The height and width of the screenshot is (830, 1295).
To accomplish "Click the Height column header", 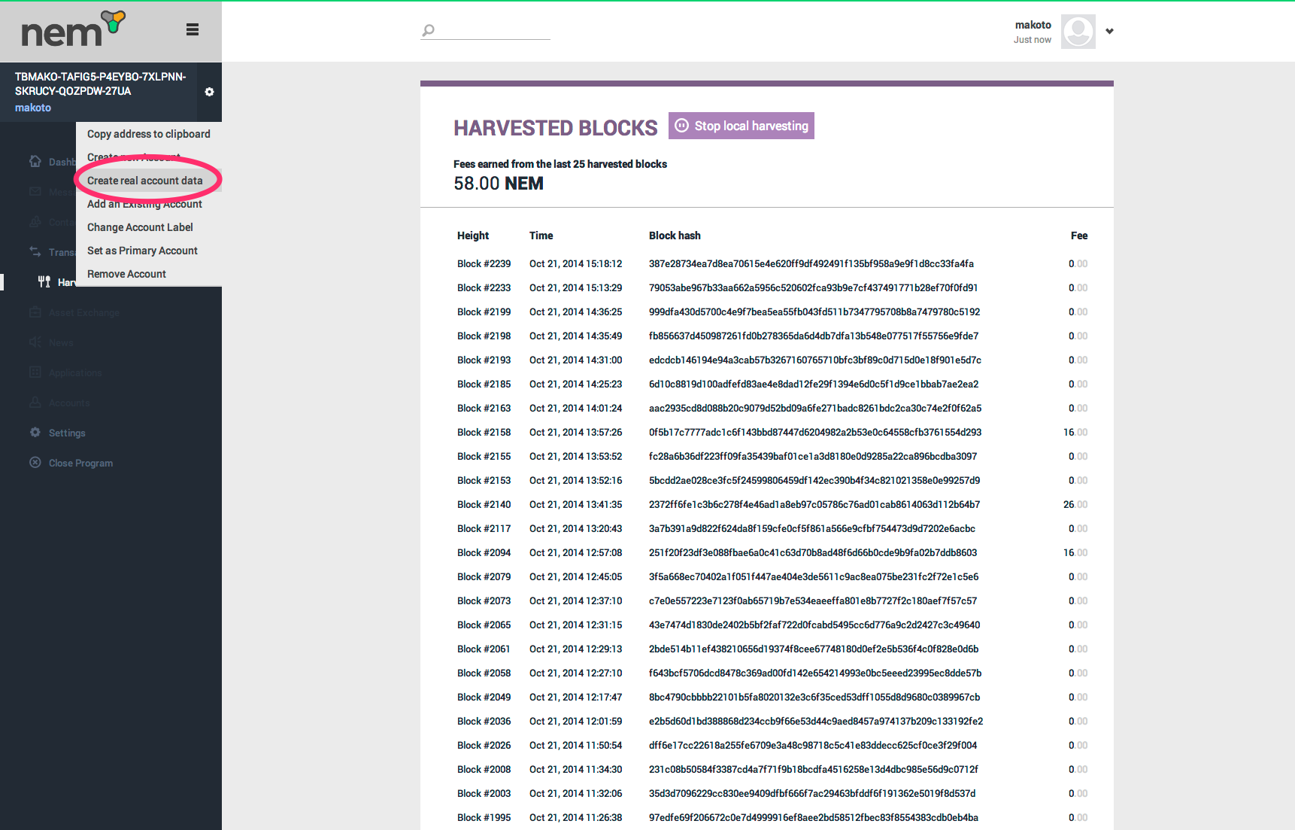I will [x=473, y=236].
